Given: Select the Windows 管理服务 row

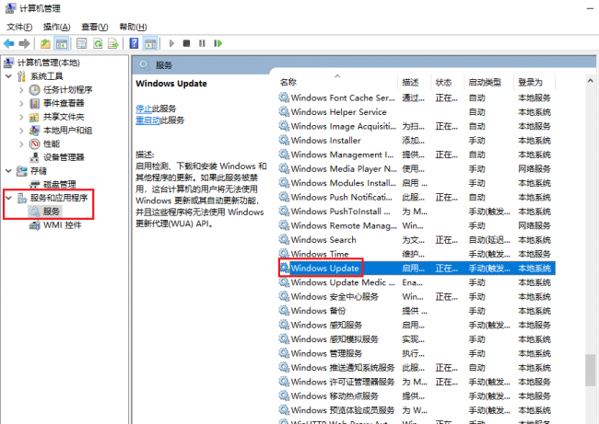Looking at the screenshot, I should [x=417, y=353].
